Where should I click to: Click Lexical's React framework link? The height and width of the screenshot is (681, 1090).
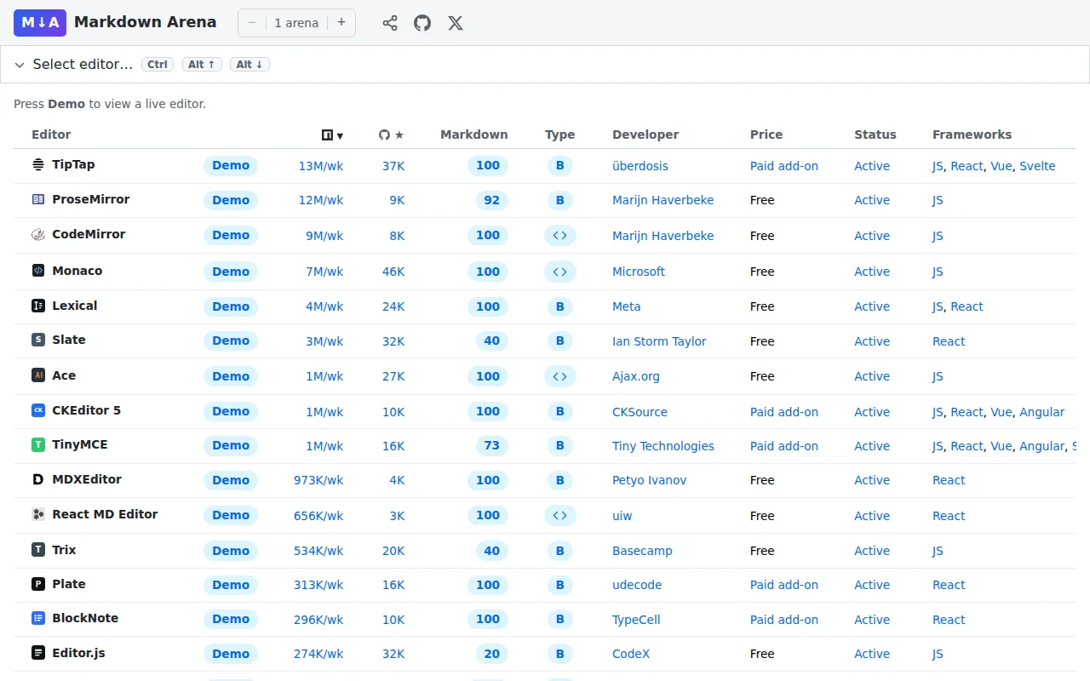coord(967,306)
